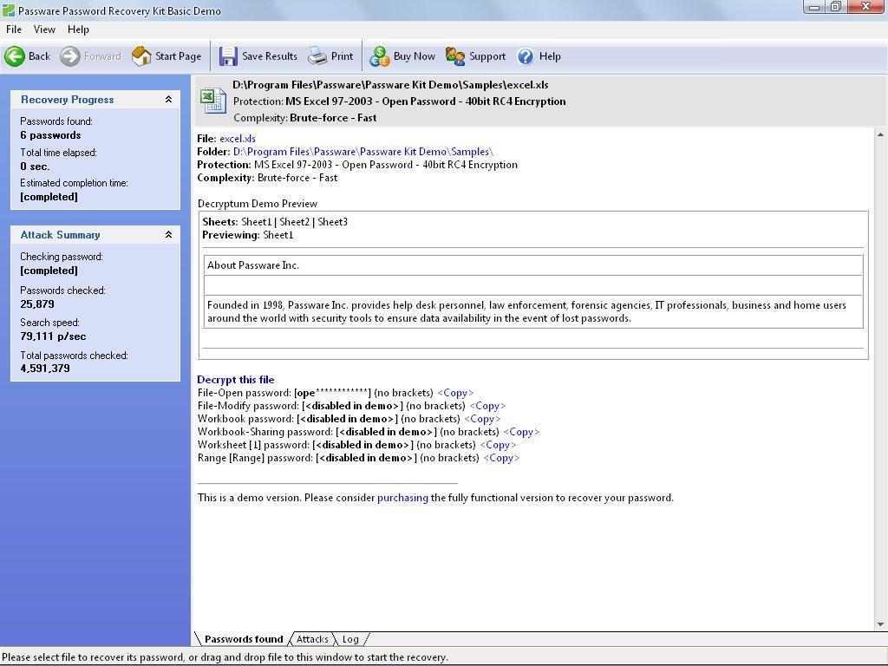Click the 'Previewing: Sheet1' text

pyautogui.click(x=248, y=234)
